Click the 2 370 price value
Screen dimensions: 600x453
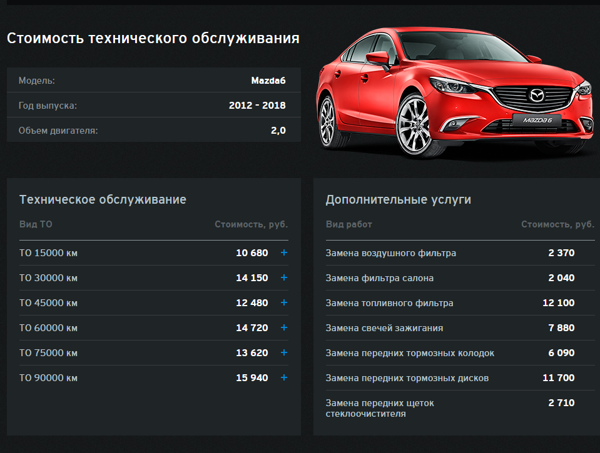(x=561, y=252)
